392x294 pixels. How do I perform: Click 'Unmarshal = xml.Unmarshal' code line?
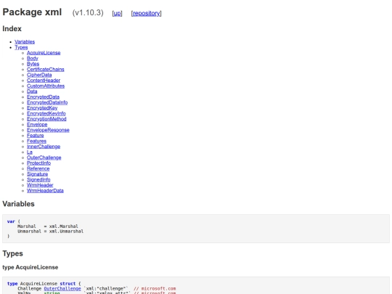click(51, 232)
